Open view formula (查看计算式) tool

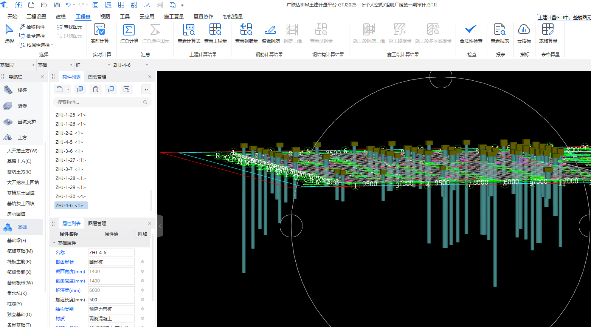(189, 34)
